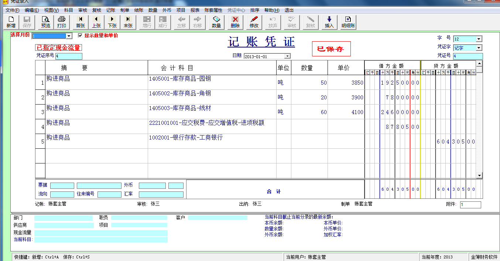The height and width of the screenshot is (261, 500).
Task: Go to next voucher using 下张 icon
Action: (112, 23)
